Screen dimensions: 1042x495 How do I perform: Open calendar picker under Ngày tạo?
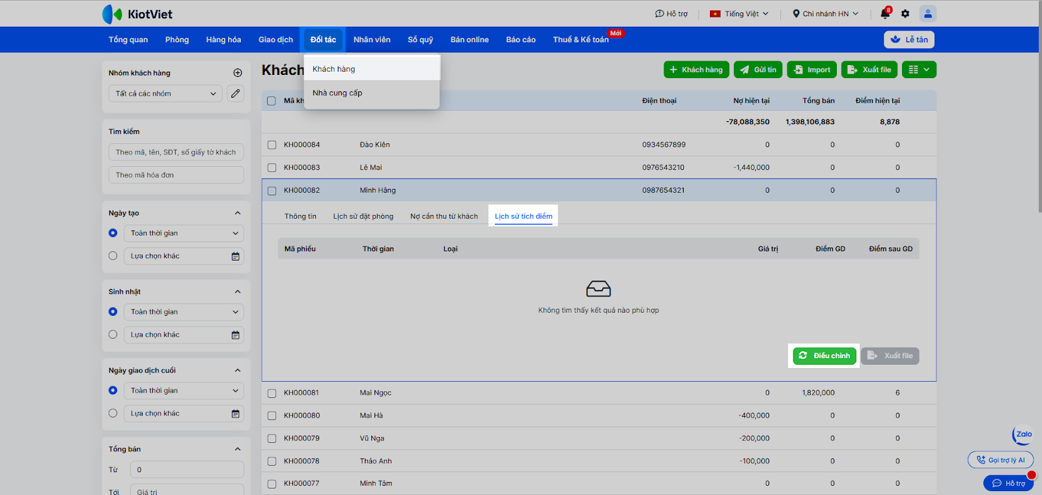pyautogui.click(x=236, y=257)
